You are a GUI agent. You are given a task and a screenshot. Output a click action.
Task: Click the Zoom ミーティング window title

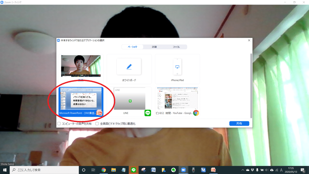pos(13,2)
